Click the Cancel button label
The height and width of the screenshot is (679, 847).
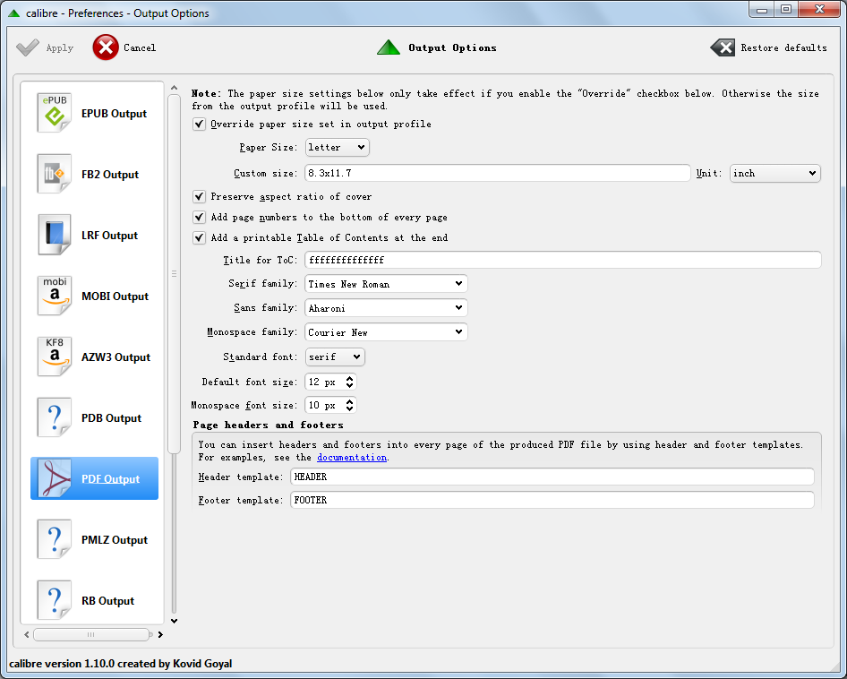(x=140, y=47)
